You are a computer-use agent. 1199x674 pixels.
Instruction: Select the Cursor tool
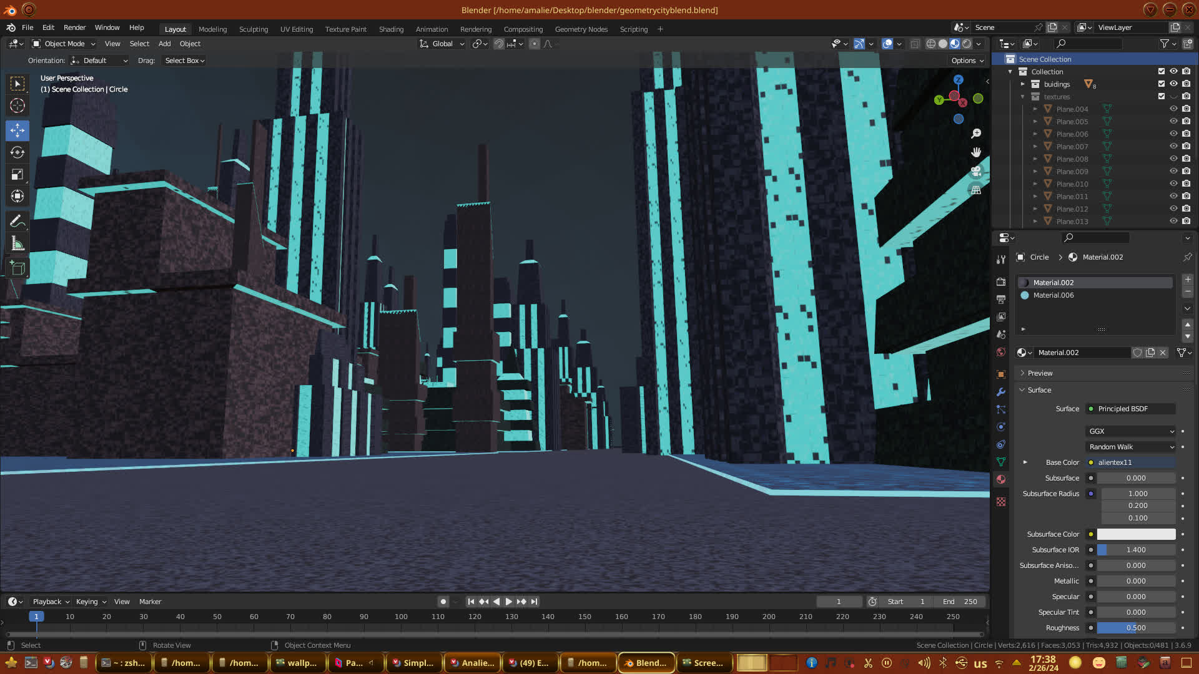click(17, 105)
